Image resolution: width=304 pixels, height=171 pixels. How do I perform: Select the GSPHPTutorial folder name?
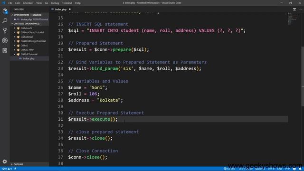click(x=29, y=54)
